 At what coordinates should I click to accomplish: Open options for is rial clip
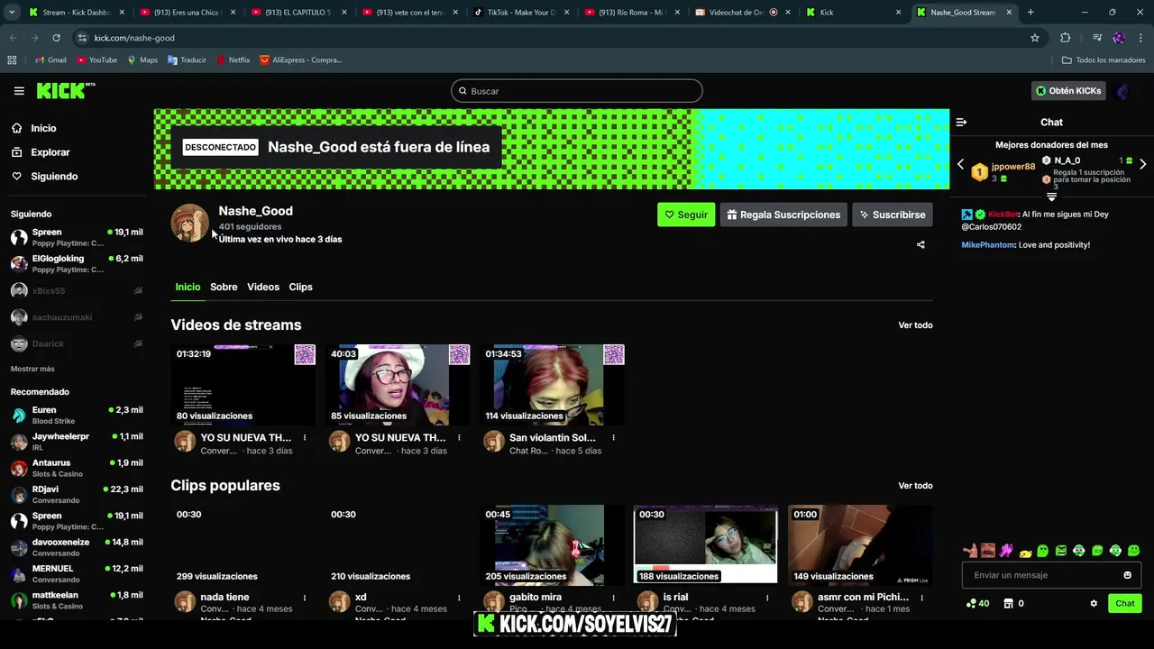[x=767, y=598]
